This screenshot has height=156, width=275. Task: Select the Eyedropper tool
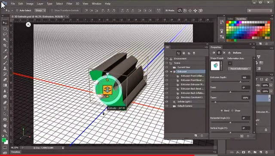5,51
